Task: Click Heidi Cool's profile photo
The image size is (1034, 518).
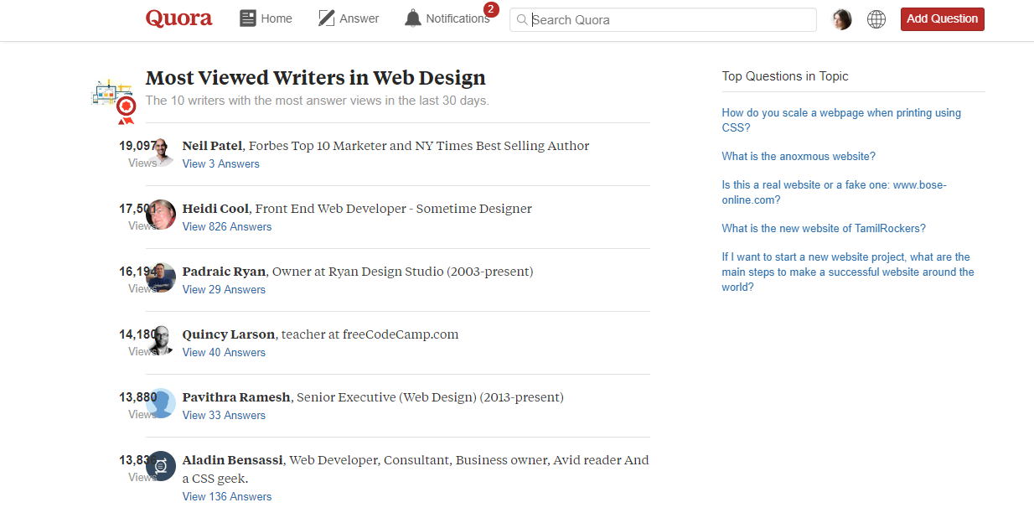Action: click(161, 215)
